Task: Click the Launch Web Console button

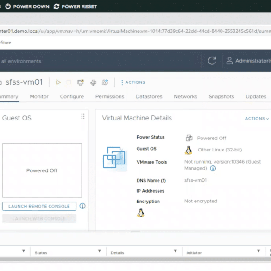Action: (39, 219)
